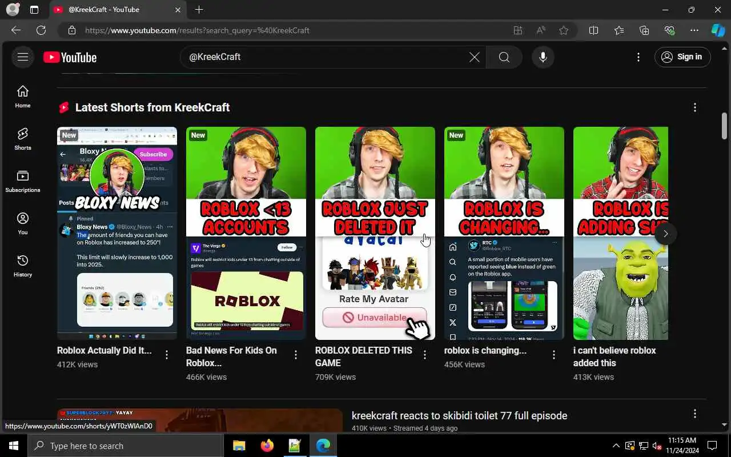Open Browser essentials heart icon
Screen dimensions: 731x457
(x=669, y=30)
